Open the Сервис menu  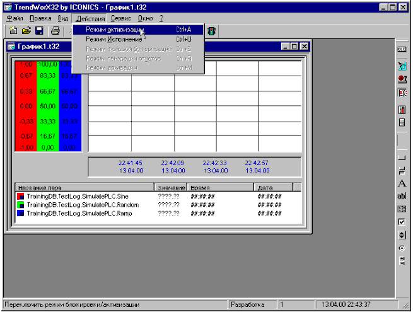coord(120,18)
